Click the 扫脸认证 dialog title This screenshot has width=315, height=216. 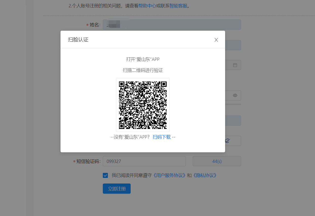click(78, 40)
